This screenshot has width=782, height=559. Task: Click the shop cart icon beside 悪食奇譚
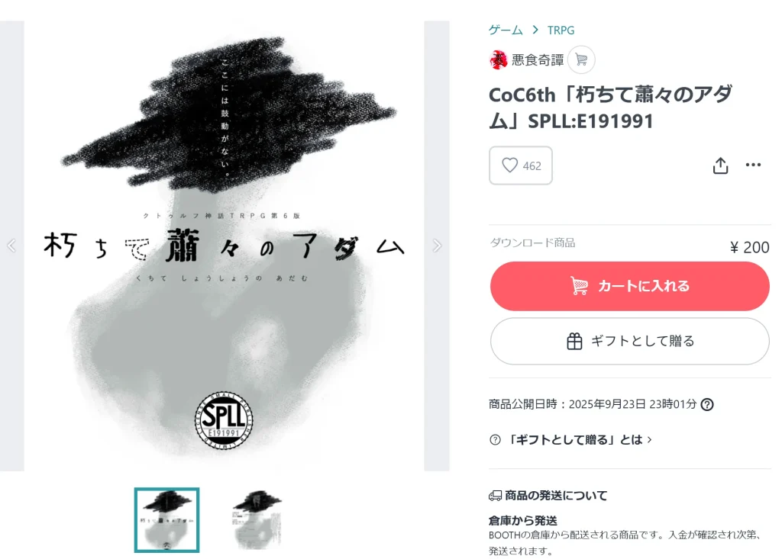[581, 59]
